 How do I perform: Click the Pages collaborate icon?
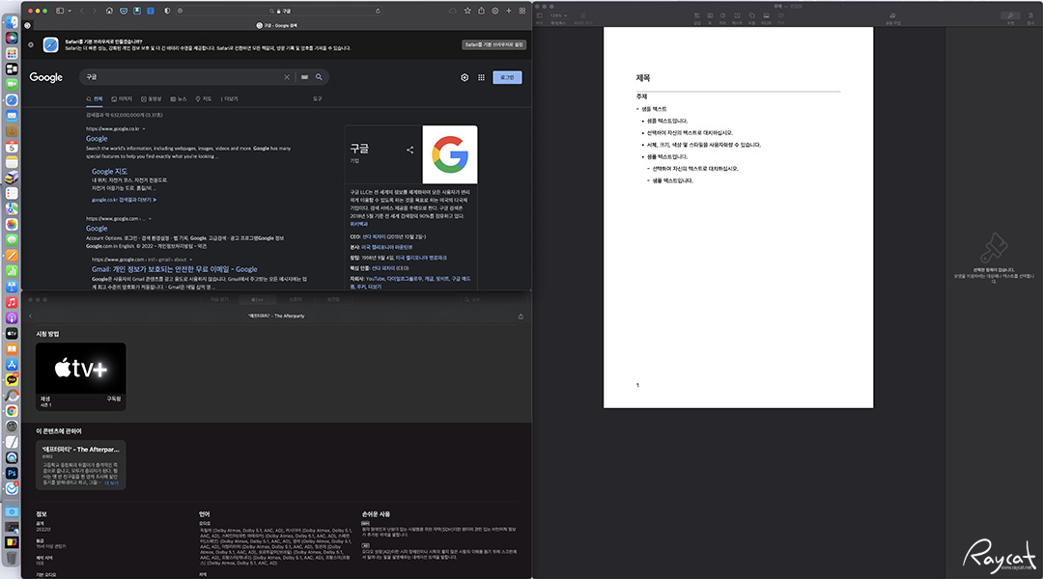pos(892,15)
